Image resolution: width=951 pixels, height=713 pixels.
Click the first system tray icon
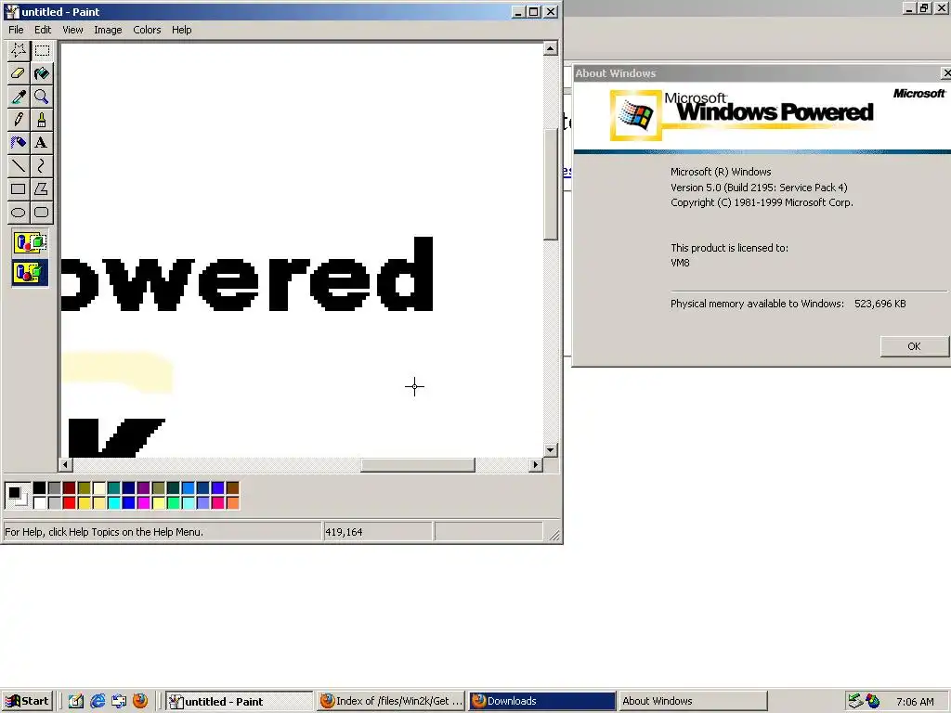(854, 701)
